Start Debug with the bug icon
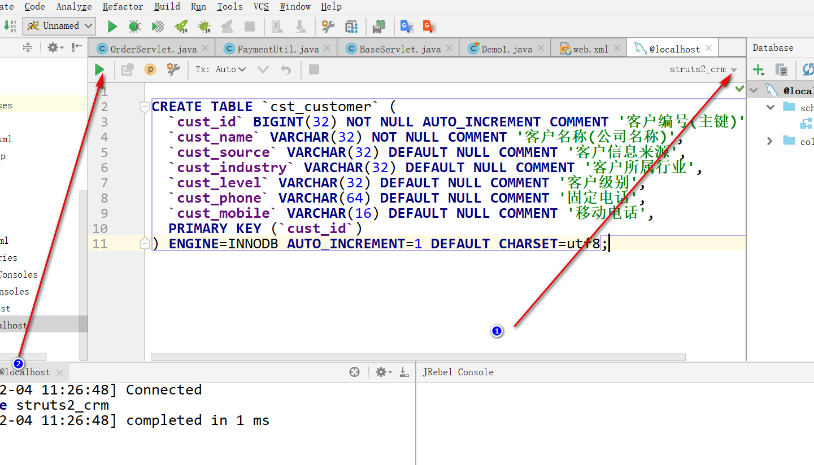The image size is (814, 465). tap(134, 26)
